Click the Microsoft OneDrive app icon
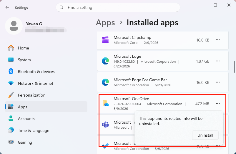The width and height of the screenshot is (236, 154). click(106, 103)
